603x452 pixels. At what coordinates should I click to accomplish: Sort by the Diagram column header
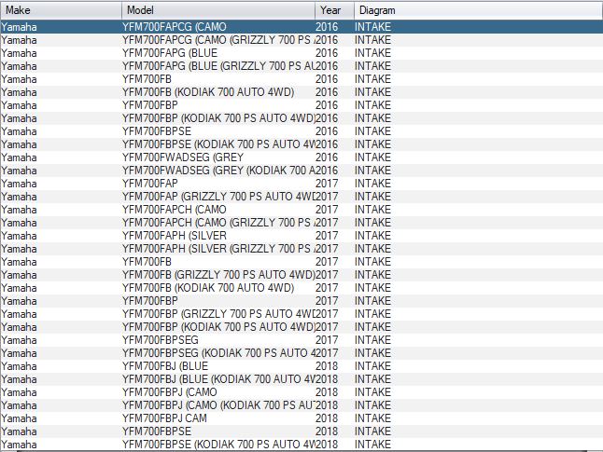[x=478, y=10]
